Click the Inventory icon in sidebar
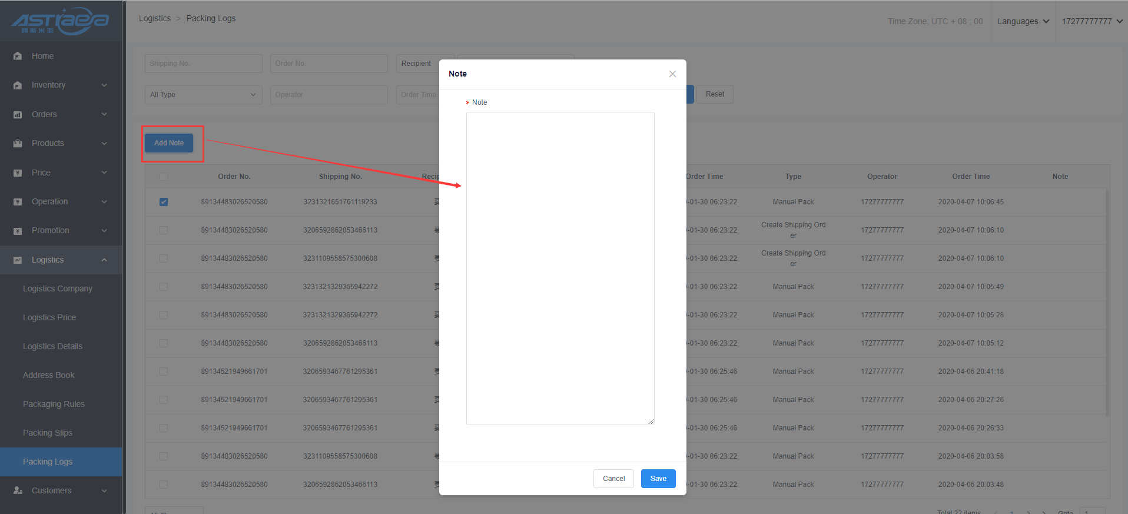Image resolution: width=1128 pixels, height=514 pixels. pos(18,85)
